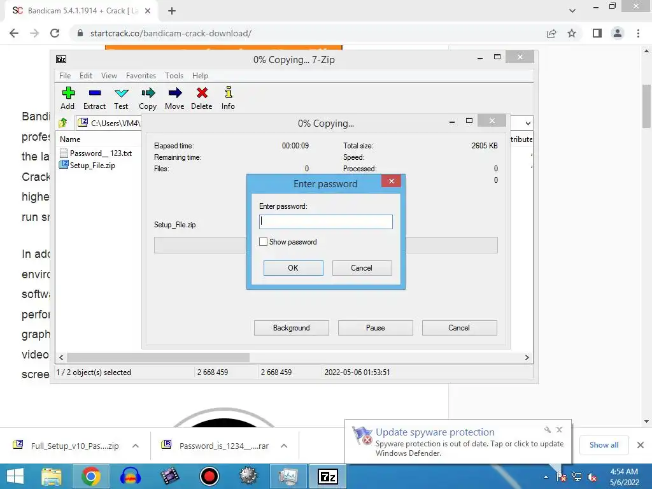Expand options for Password_is_1234 rar download
This screenshot has height=489, width=652.
(x=284, y=446)
